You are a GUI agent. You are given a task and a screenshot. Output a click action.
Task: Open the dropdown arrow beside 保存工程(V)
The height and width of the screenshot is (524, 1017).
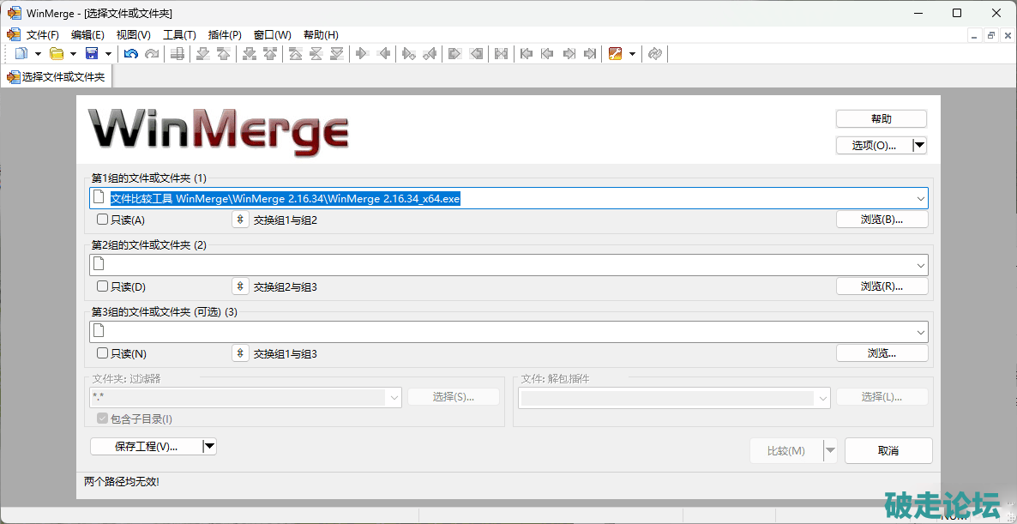[209, 446]
